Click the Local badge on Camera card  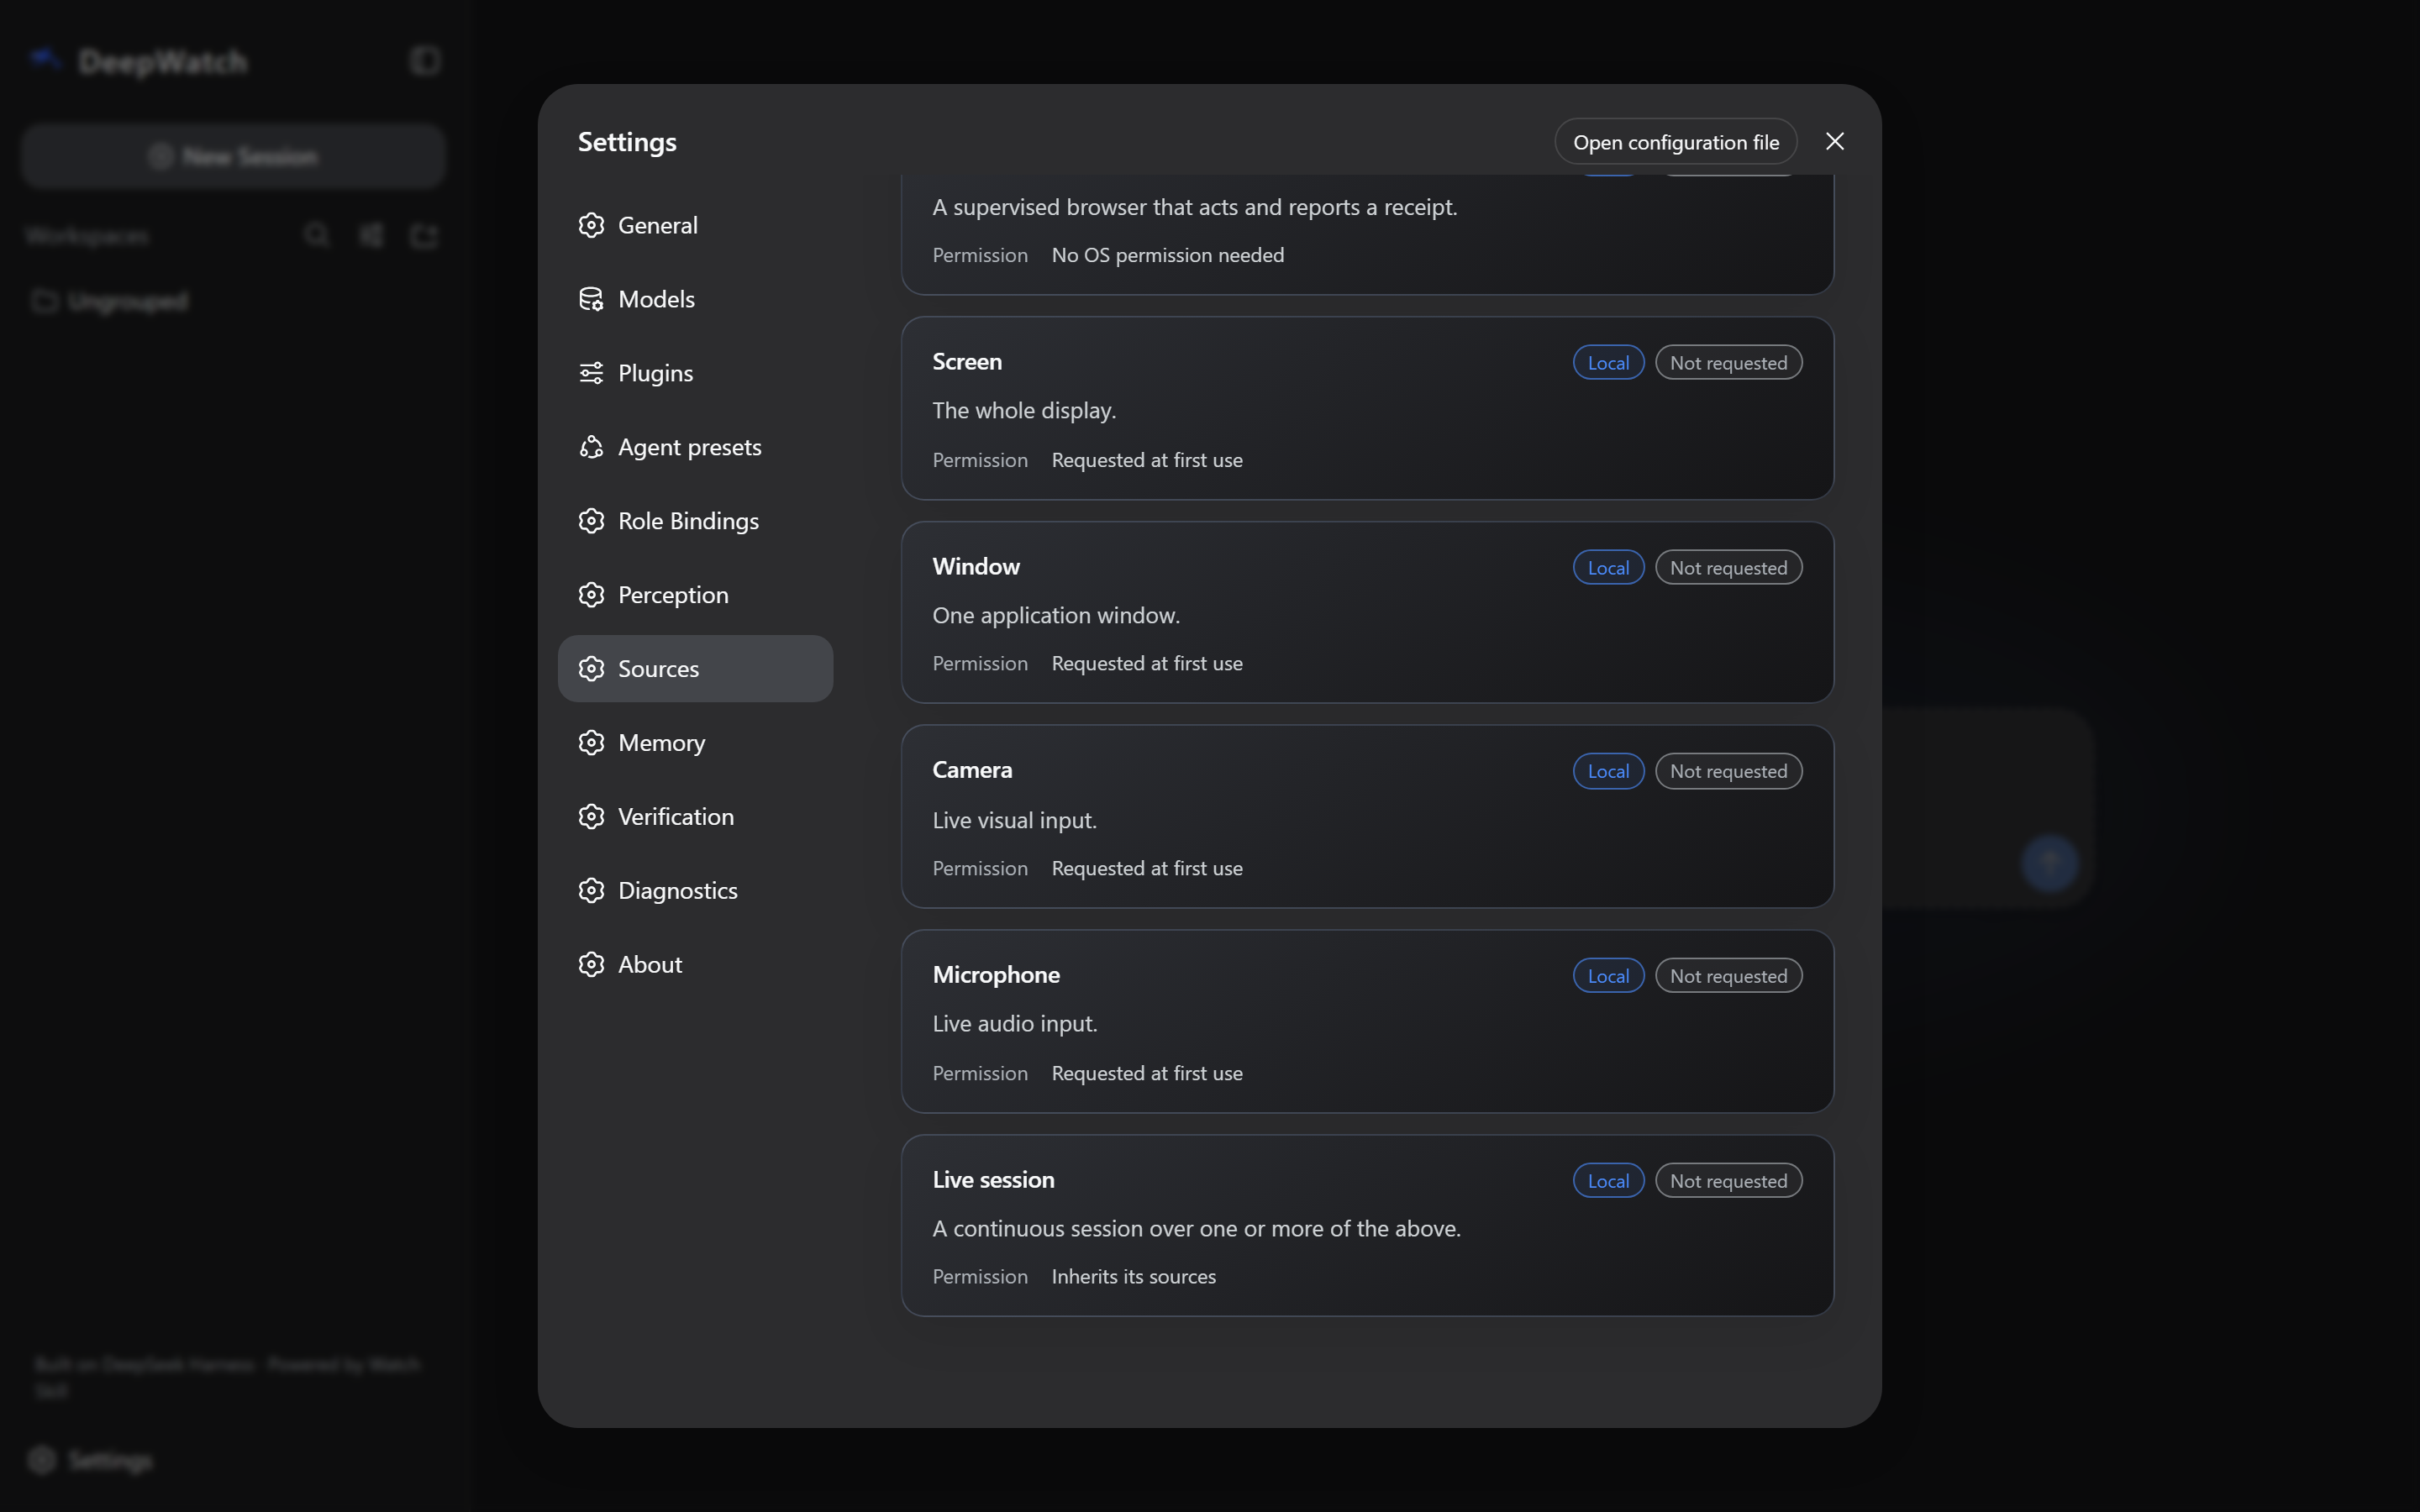click(x=1608, y=771)
